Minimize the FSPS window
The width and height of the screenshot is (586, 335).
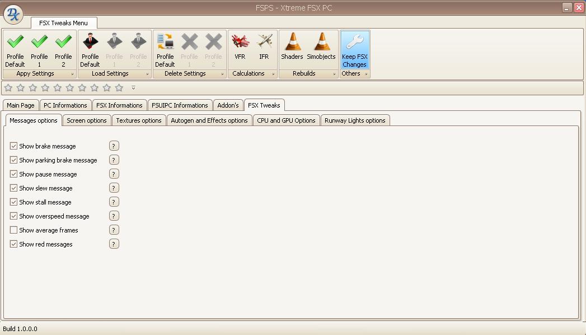point(567,7)
